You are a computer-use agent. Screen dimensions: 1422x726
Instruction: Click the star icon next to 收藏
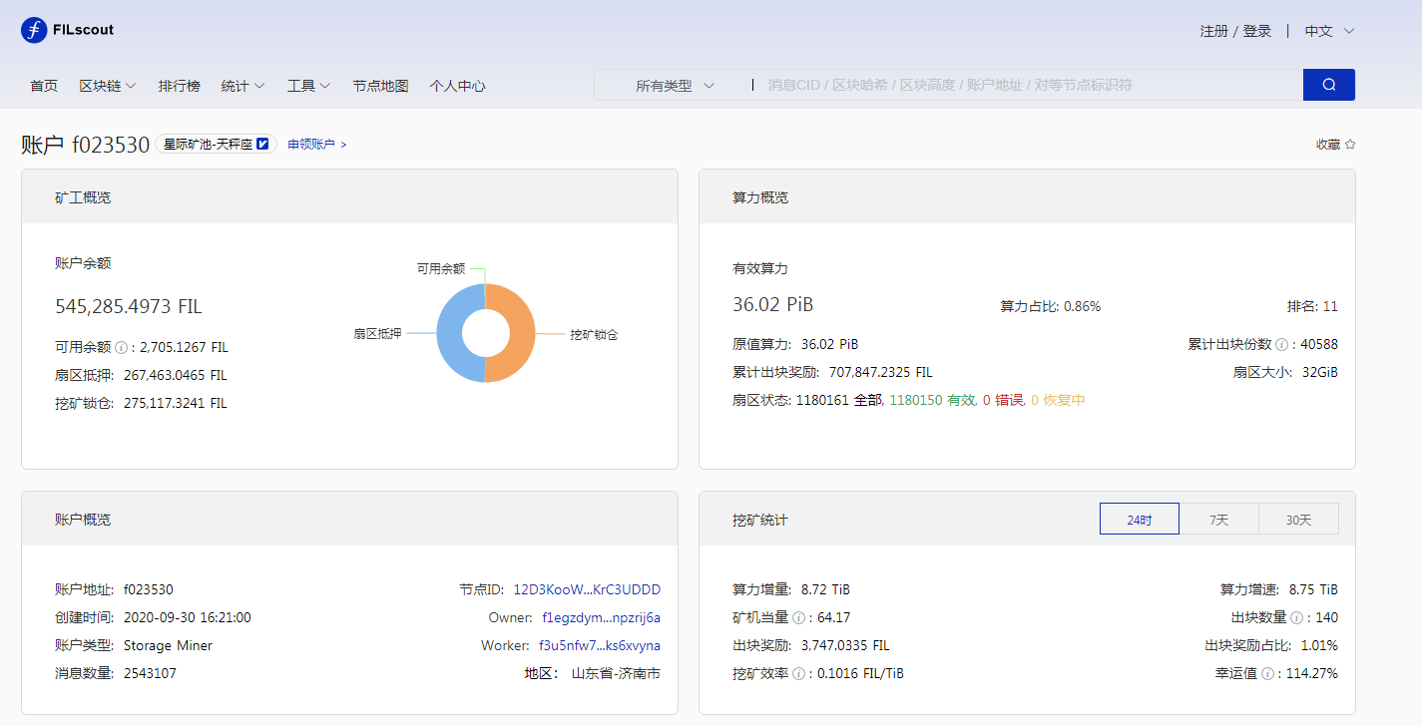pyautogui.click(x=1350, y=145)
